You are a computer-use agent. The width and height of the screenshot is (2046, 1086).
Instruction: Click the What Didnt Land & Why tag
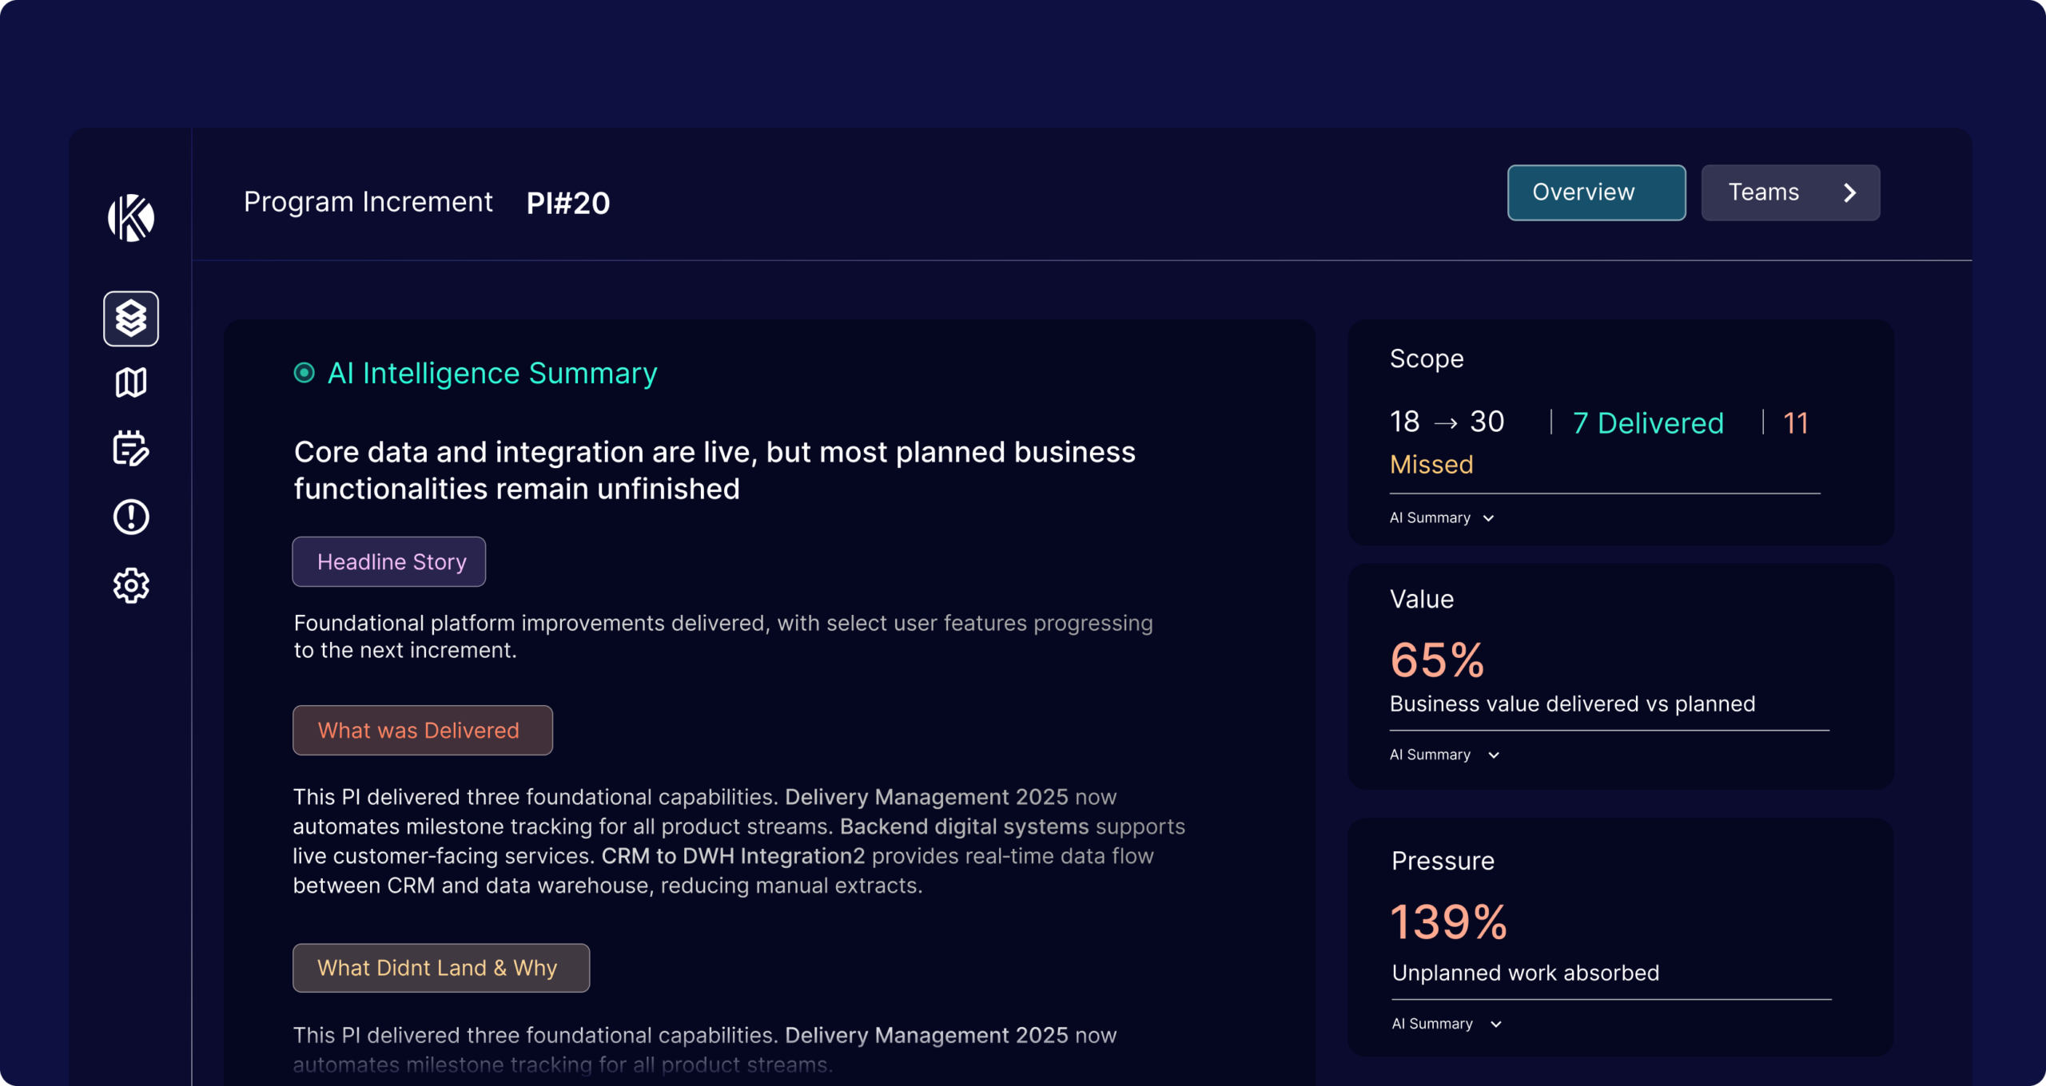440,968
